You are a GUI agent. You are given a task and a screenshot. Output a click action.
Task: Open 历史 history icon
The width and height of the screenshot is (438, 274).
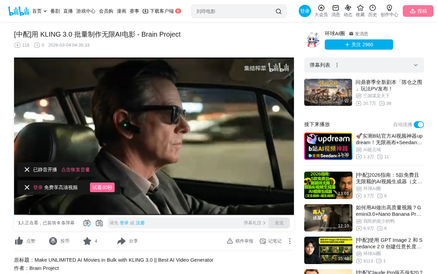[373, 8]
